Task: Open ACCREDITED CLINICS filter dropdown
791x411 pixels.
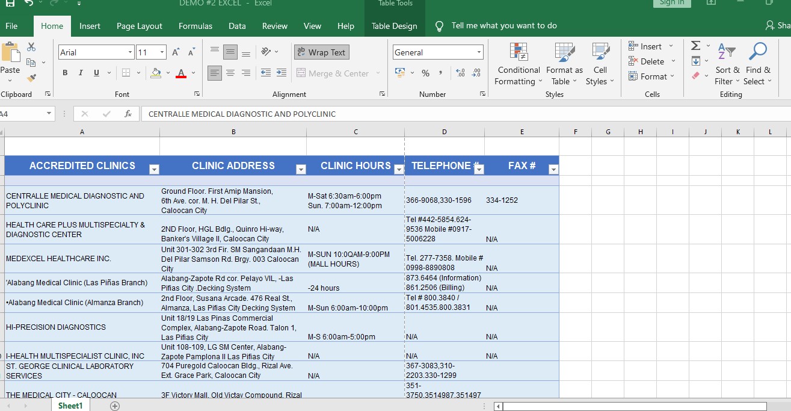Action: [154, 170]
